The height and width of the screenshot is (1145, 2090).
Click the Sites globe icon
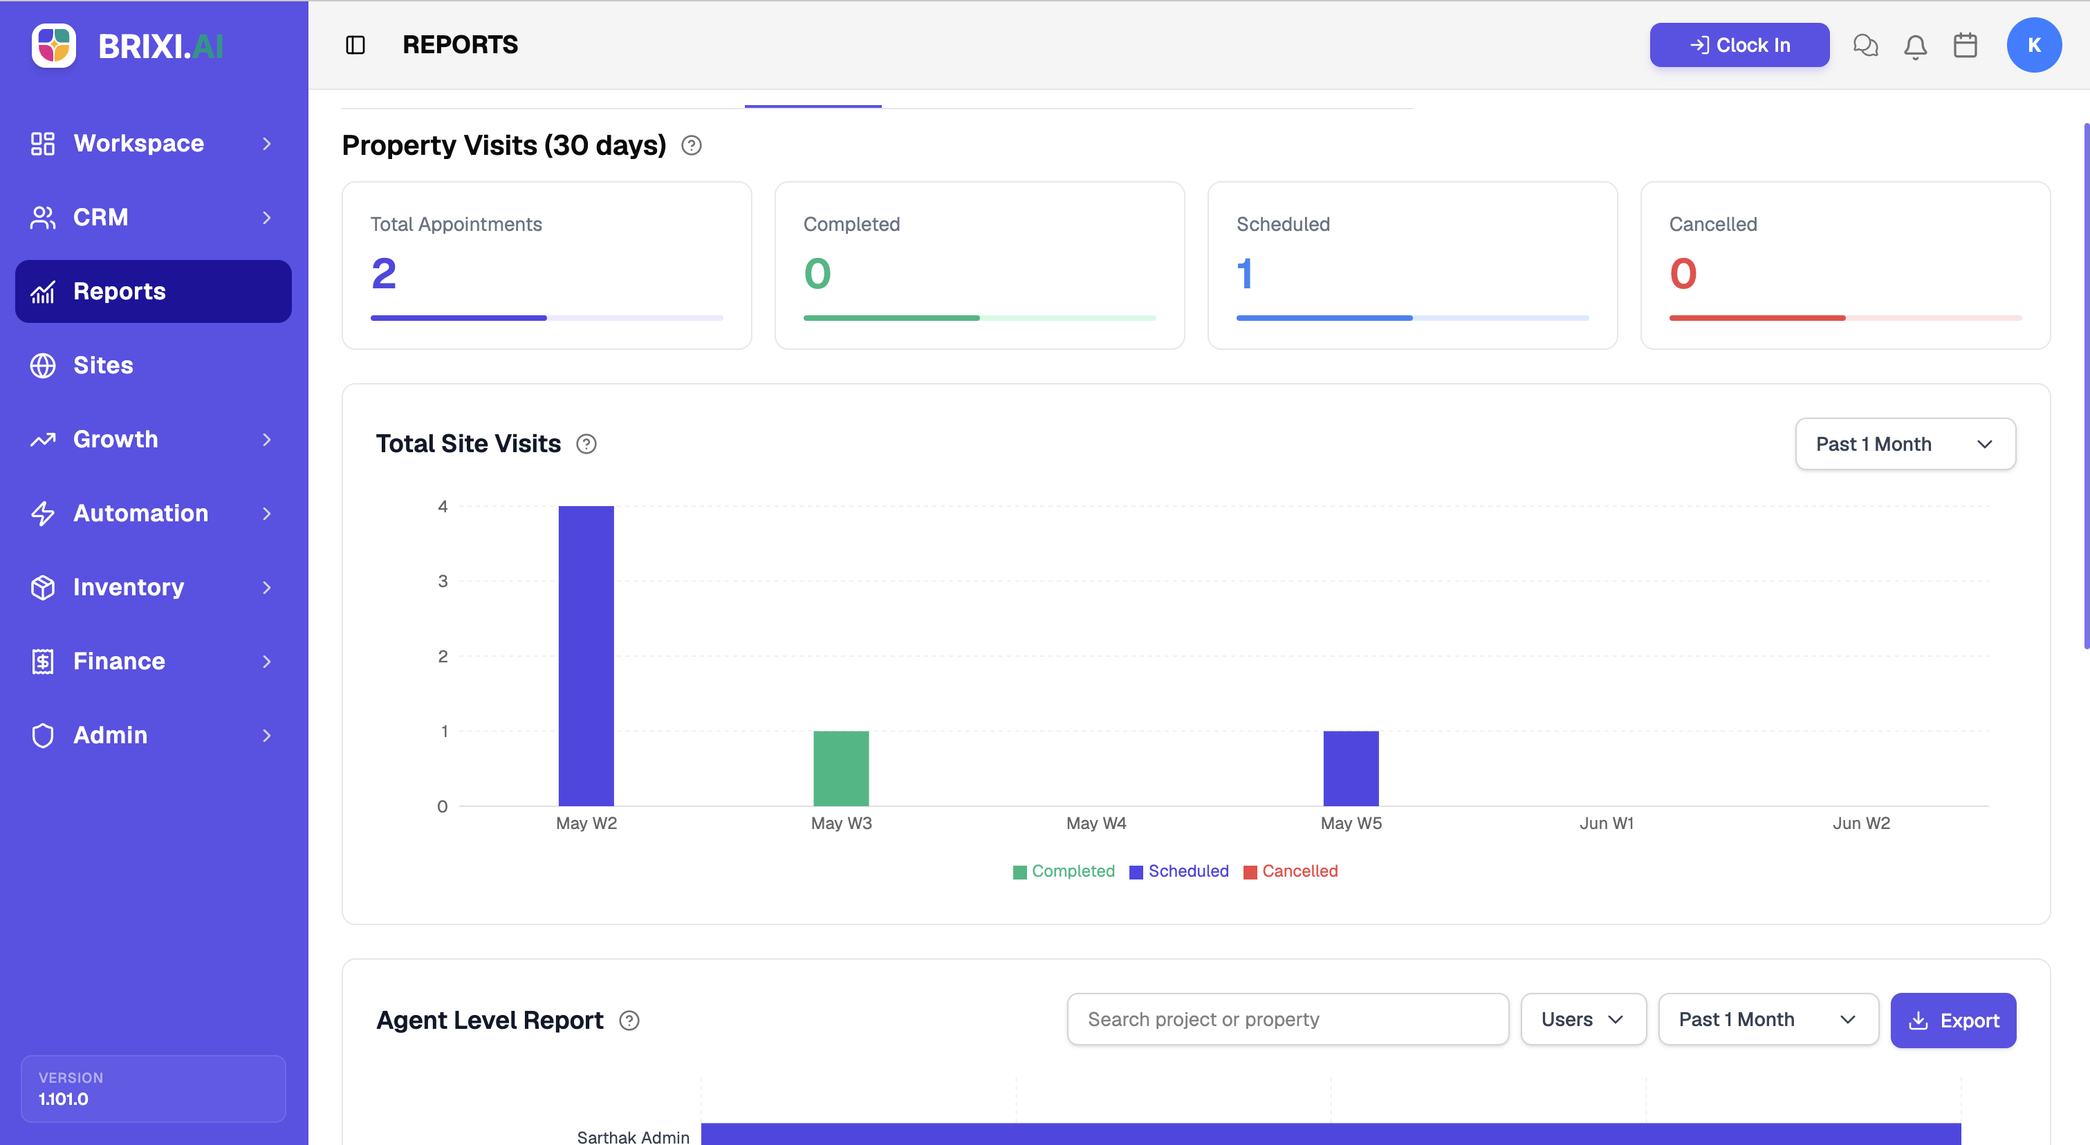point(43,365)
